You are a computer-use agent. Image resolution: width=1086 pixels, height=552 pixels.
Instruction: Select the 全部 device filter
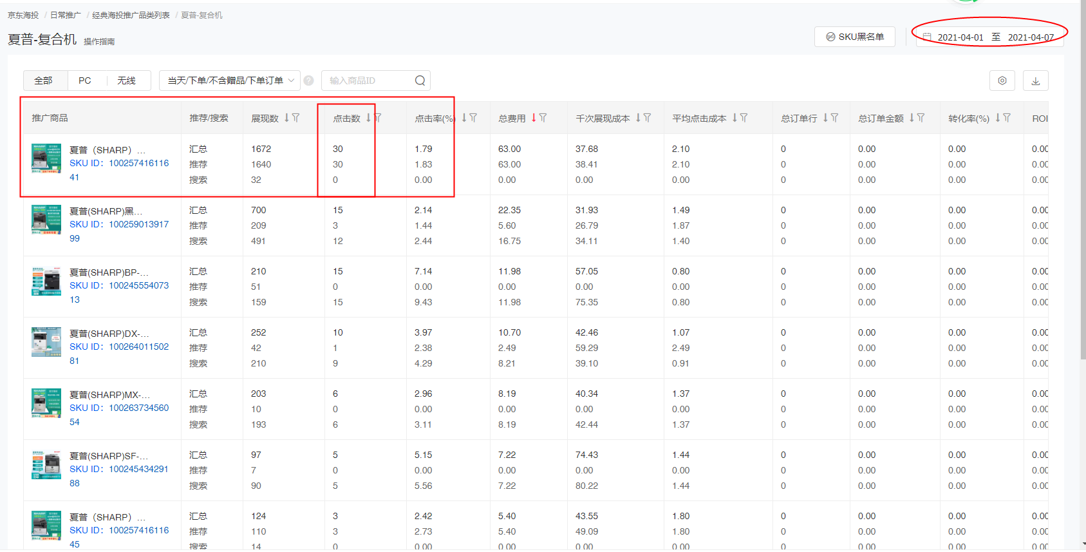click(x=43, y=81)
